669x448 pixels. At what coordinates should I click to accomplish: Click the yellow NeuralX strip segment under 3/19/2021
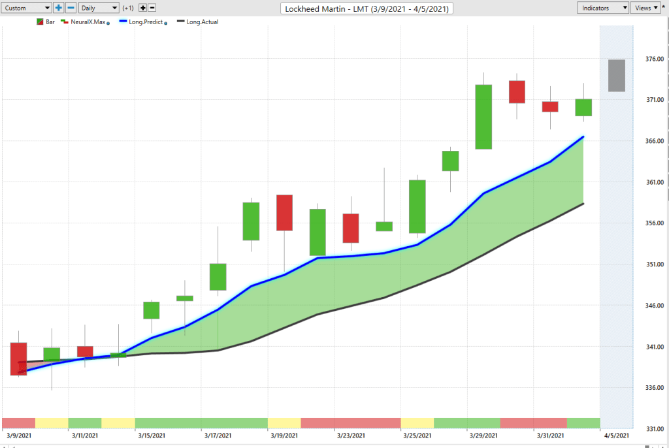click(x=284, y=423)
